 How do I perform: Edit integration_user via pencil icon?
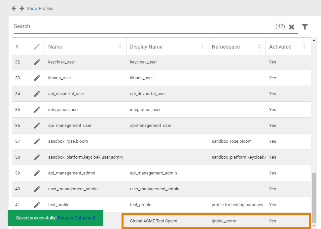click(x=37, y=110)
